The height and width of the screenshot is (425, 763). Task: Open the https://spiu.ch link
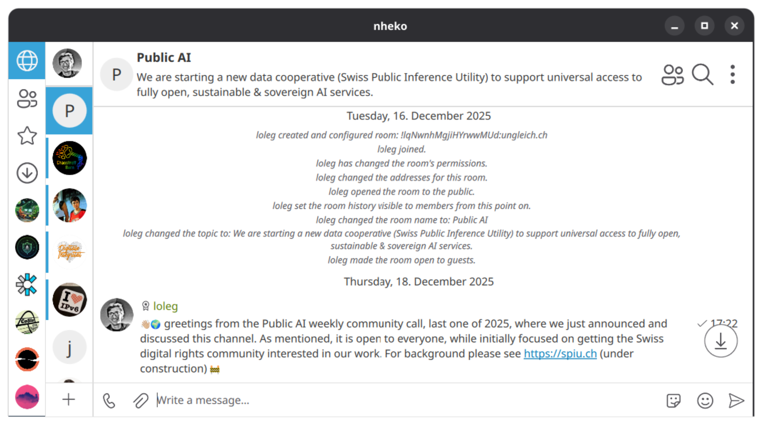tap(560, 353)
